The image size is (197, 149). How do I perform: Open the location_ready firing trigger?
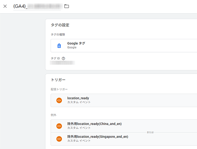coord(124,100)
